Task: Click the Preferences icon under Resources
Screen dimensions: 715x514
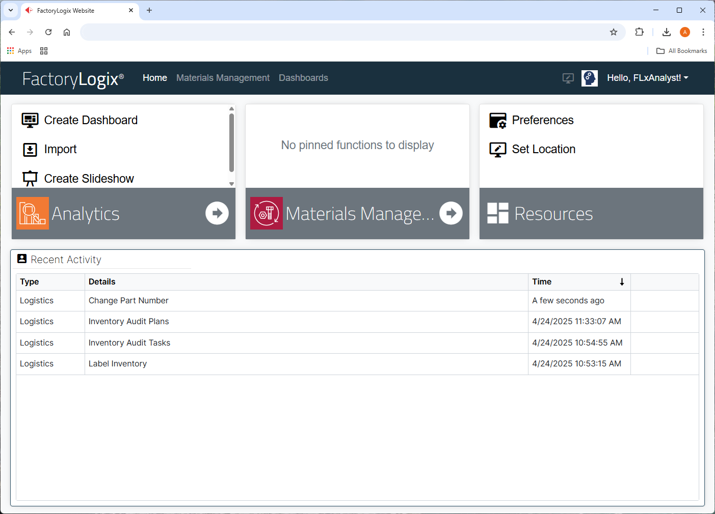Action: click(x=497, y=120)
